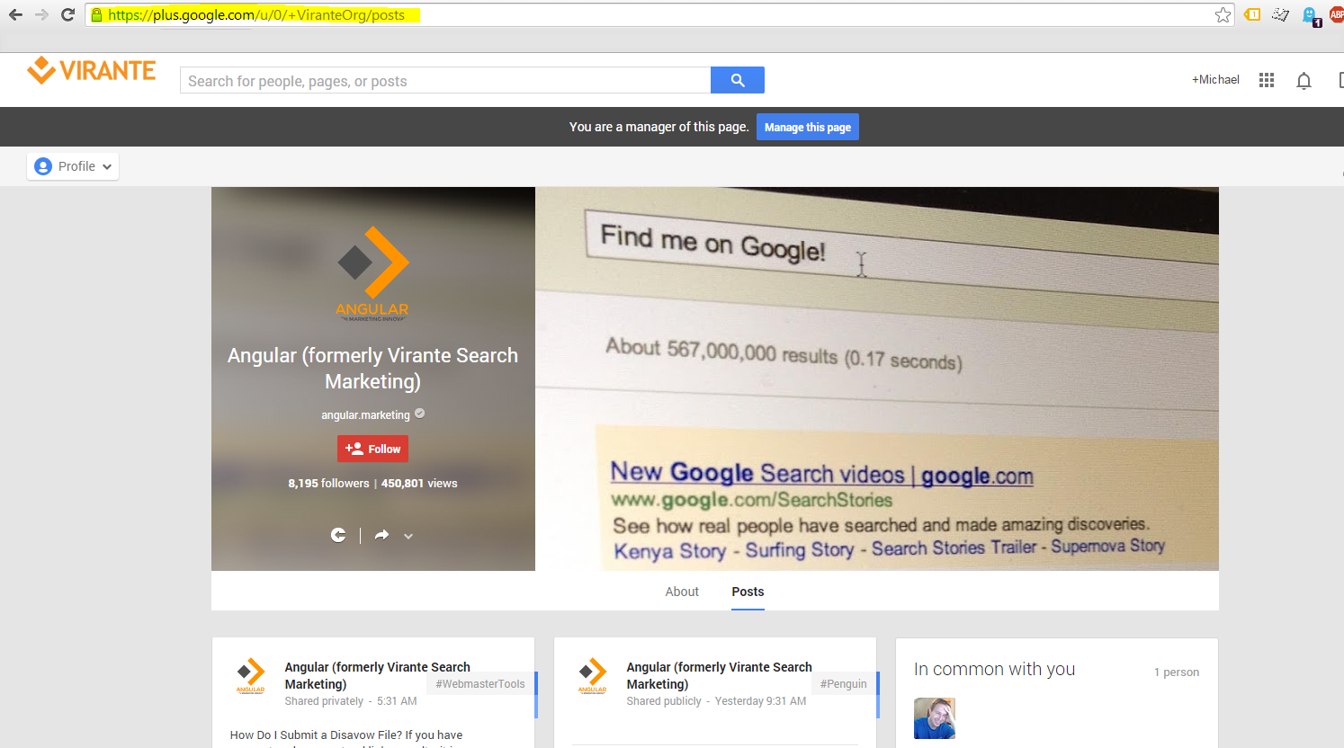This screenshot has width=1344, height=748.
Task: Click the red Follow button
Action: (372, 449)
